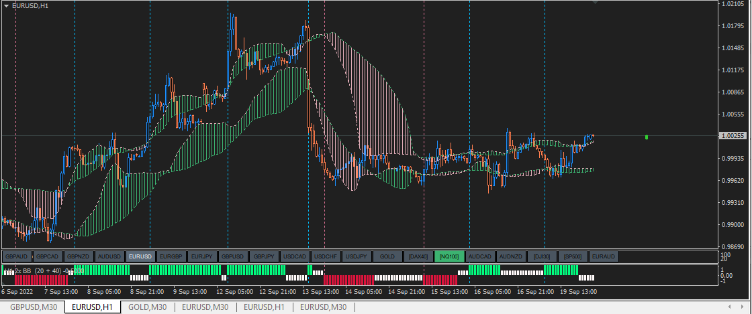752x314 pixels.
Task: Pick the AUDNZD symbol button
Action: click(x=511, y=256)
